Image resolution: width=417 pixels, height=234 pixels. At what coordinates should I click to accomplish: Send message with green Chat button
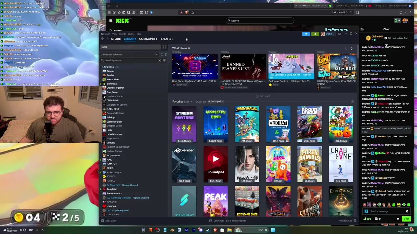coord(406,219)
